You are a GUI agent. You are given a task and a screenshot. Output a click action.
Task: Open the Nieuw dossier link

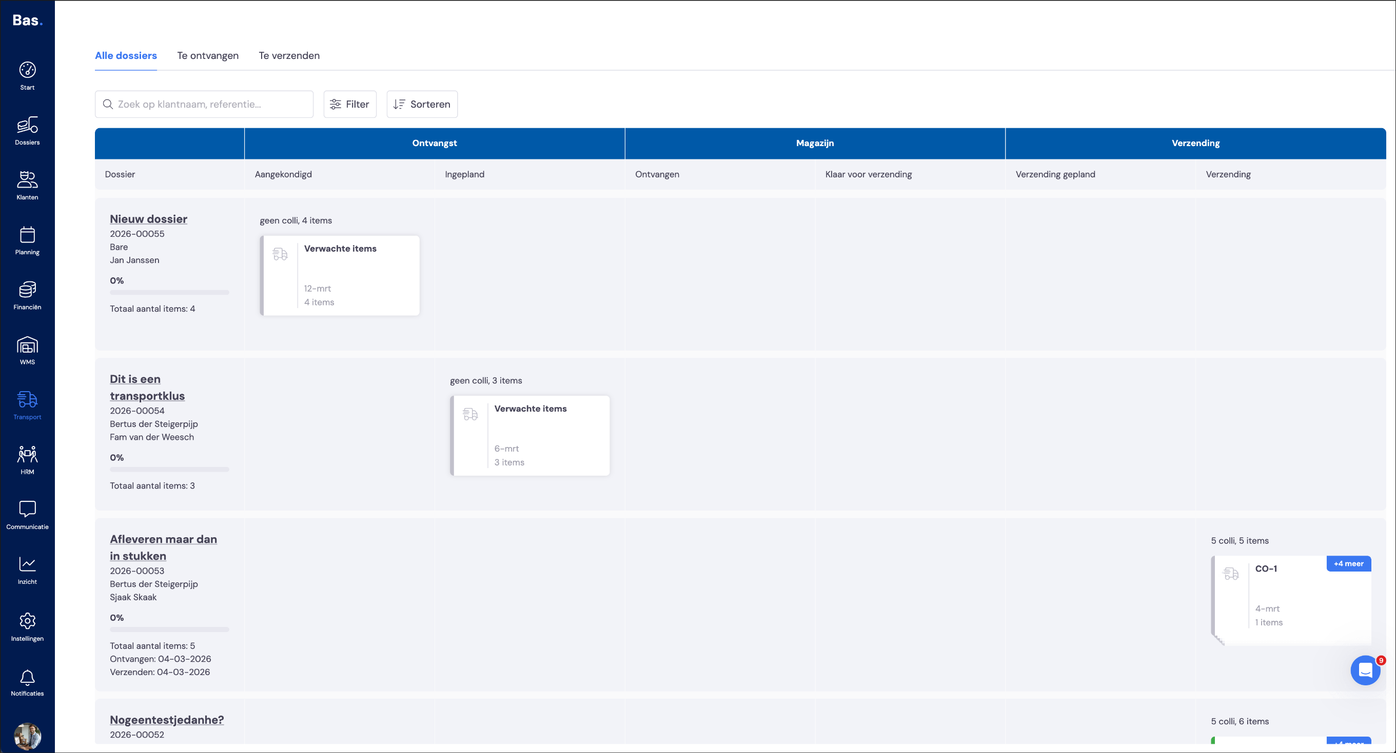click(148, 219)
